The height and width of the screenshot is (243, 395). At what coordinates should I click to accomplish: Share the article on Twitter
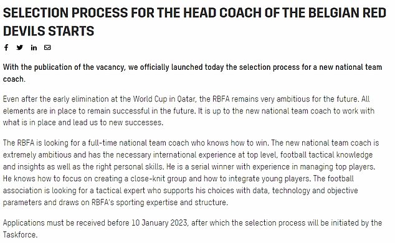[x=20, y=47]
